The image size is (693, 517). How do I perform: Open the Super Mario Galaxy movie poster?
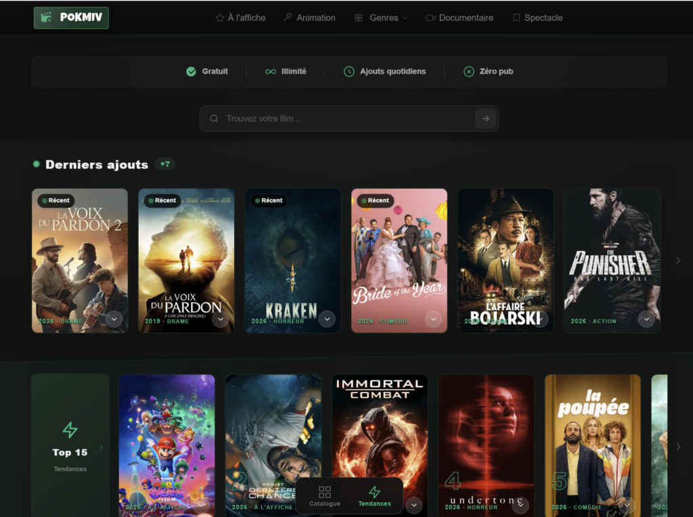click(x=166, y=445)
